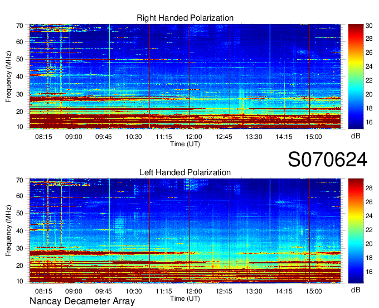The image size is (379, 308).
Task: Select the "S070624" observation label
Action: pyautogui.click(x=328, y=160)
